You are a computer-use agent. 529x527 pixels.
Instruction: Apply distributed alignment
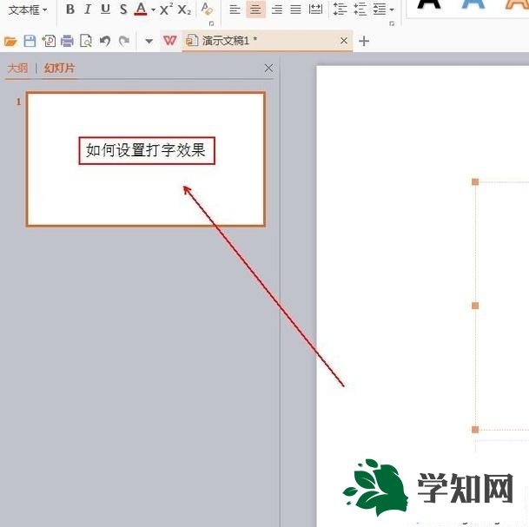click(316, 9)
